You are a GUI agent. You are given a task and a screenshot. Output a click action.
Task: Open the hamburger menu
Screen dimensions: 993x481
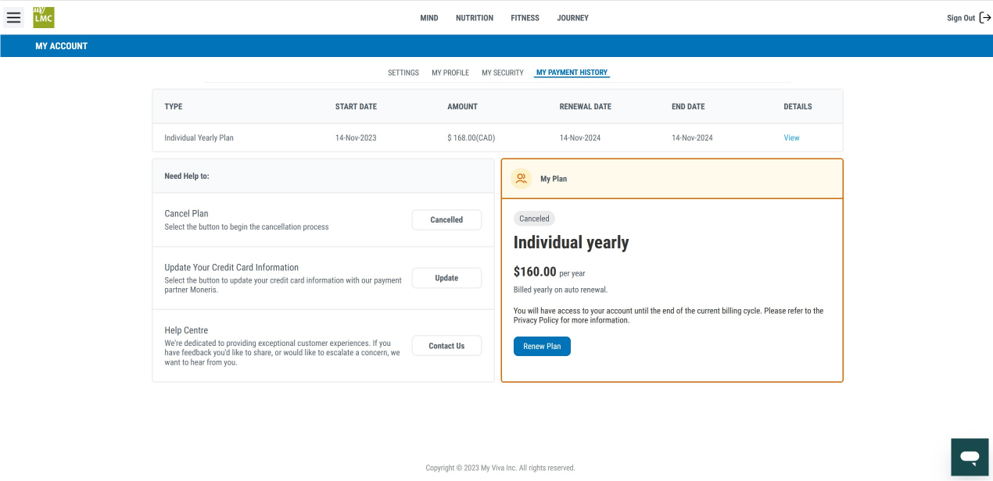click(x=13, y=18)
